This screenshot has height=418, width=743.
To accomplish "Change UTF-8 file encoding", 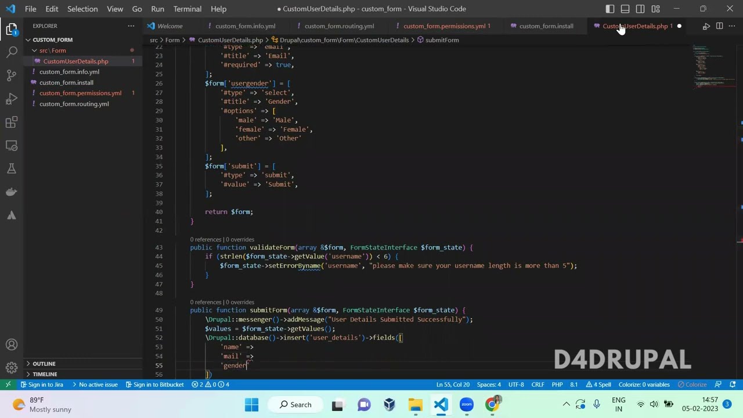I will point(516,384).
